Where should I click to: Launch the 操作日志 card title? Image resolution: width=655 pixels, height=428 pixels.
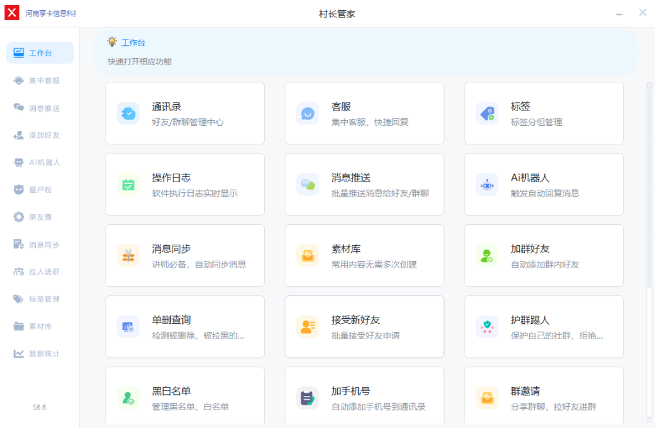pos(171,178)
